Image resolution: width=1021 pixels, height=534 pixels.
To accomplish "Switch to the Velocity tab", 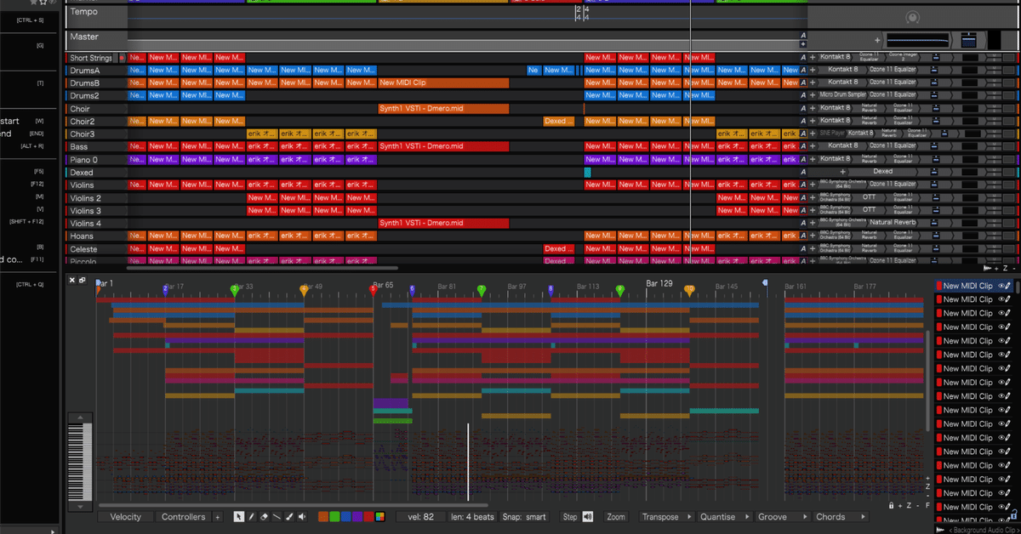I will pyautogui.click(x=125, y=516).
